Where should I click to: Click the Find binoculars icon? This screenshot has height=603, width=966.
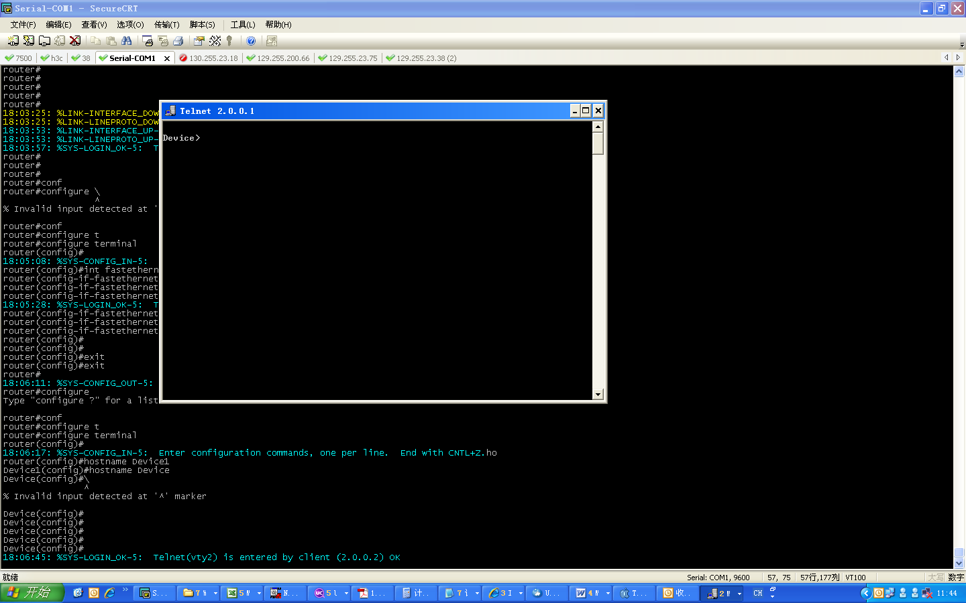point(127,41)
